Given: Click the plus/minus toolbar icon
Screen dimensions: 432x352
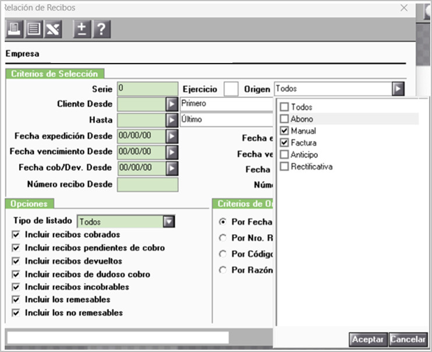Looking at the screenshot, I should click(82, 29).
